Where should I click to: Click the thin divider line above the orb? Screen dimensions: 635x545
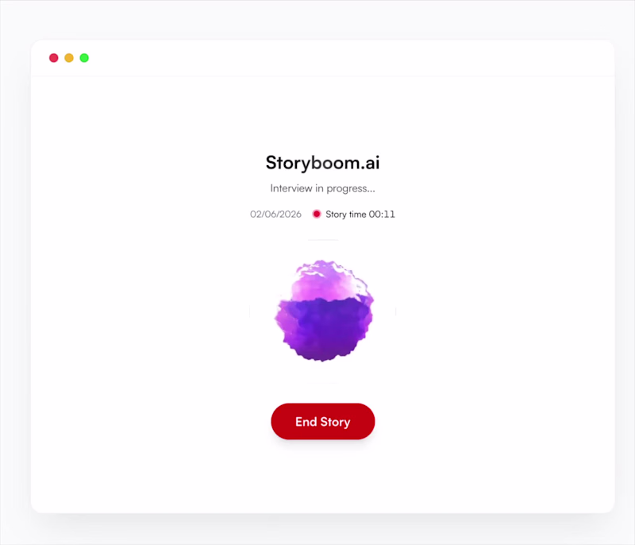[323, 240]
